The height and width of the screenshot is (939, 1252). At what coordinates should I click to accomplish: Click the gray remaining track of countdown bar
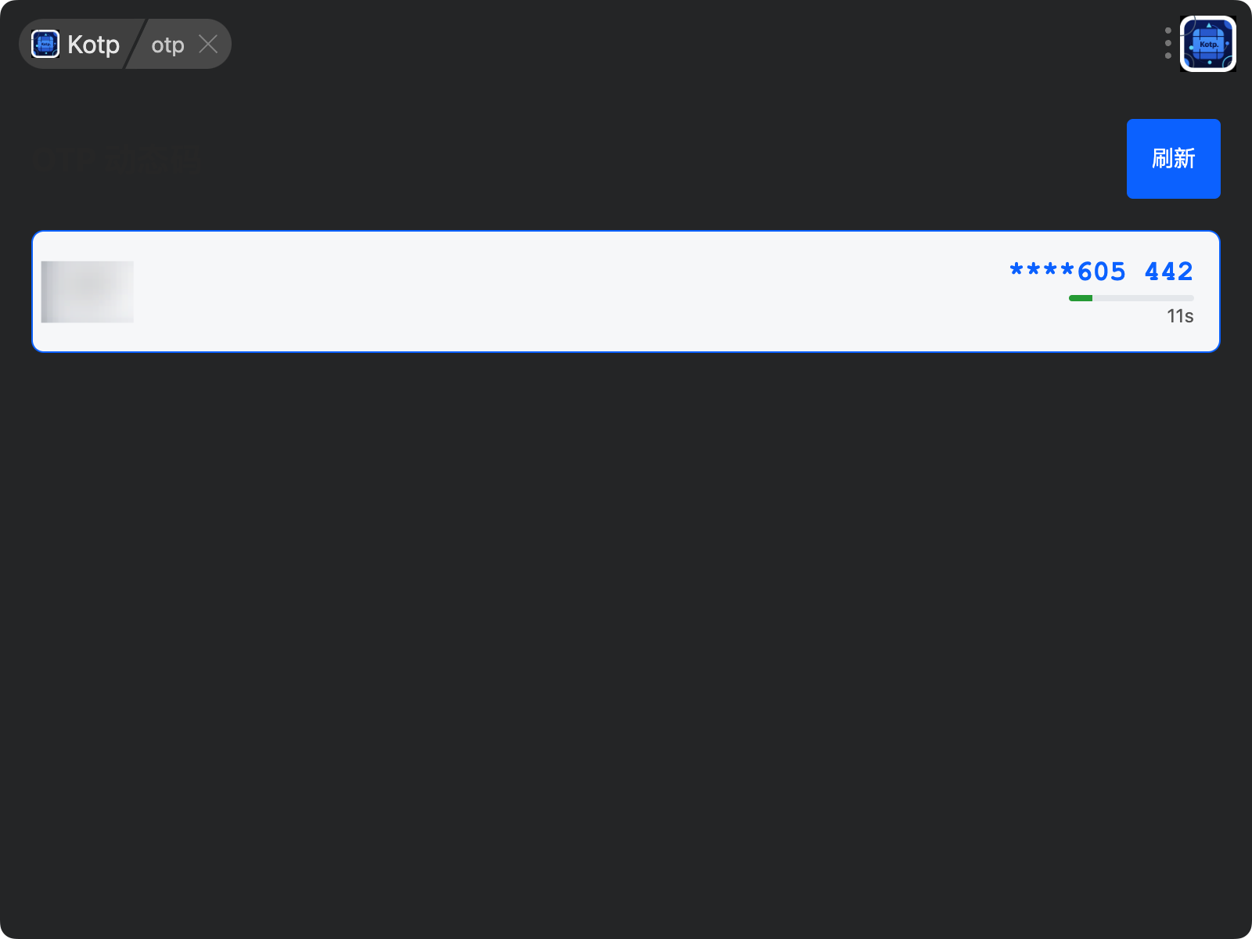(1143, 298)
